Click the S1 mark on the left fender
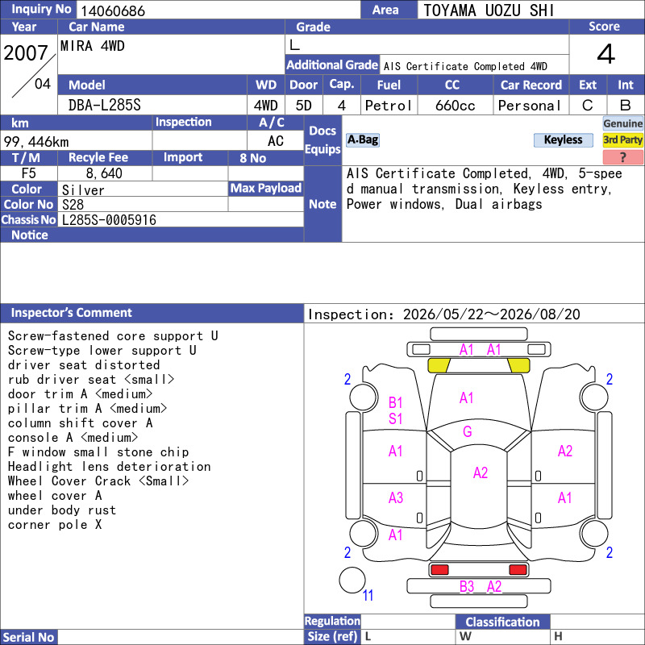 click(395, 418)
